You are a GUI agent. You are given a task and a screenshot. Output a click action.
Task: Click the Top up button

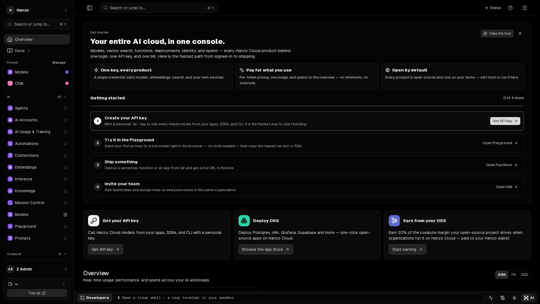[37, 293]
